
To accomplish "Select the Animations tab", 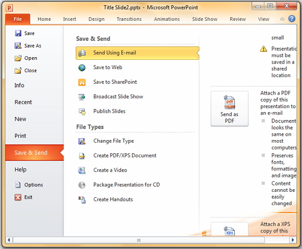I will click(167, 19).
